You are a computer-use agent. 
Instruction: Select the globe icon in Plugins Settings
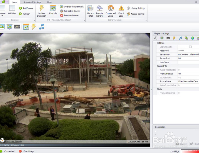click(192, 38)
